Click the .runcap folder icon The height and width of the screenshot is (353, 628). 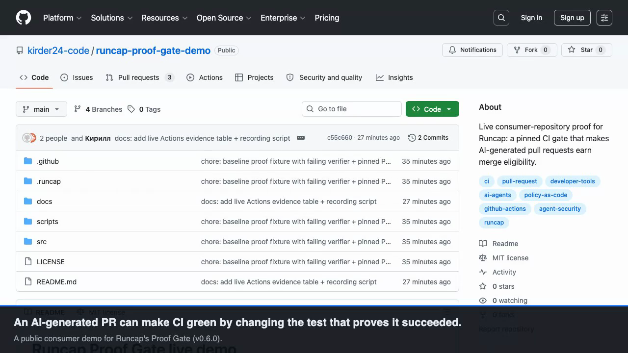28,181
